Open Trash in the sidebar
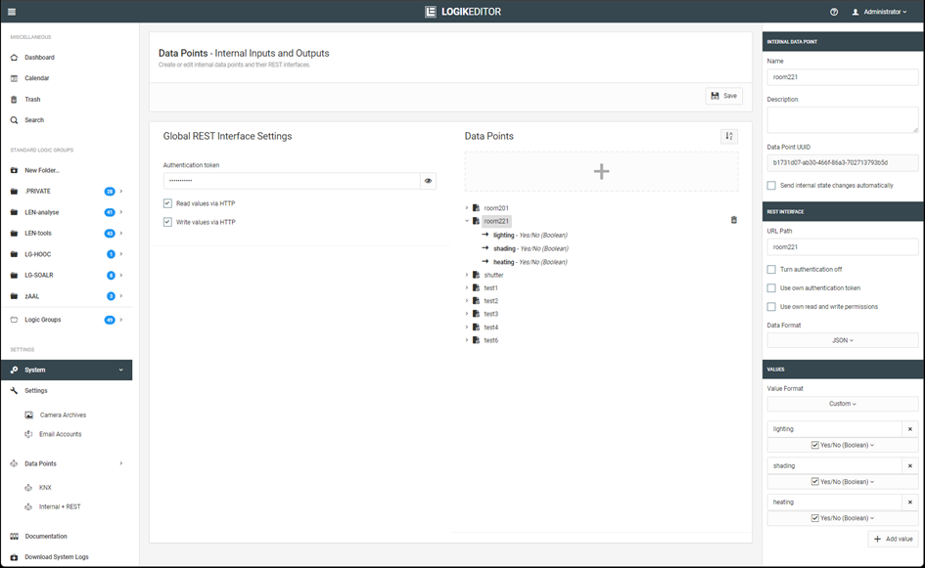Viewport: 925px width, 568px height. coord(32,100)
